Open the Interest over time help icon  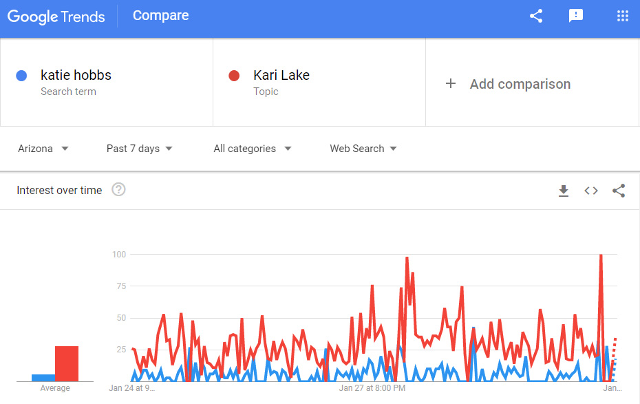coord(119,190)
